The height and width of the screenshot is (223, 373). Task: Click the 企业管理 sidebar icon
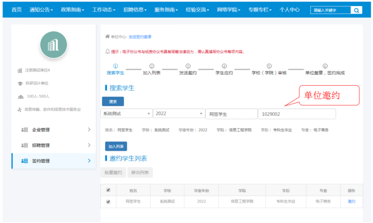(x=25, y=130)
